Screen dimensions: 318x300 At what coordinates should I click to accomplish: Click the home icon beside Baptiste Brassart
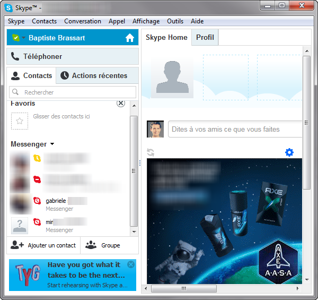pyautogui.click(x=130, y=38)
